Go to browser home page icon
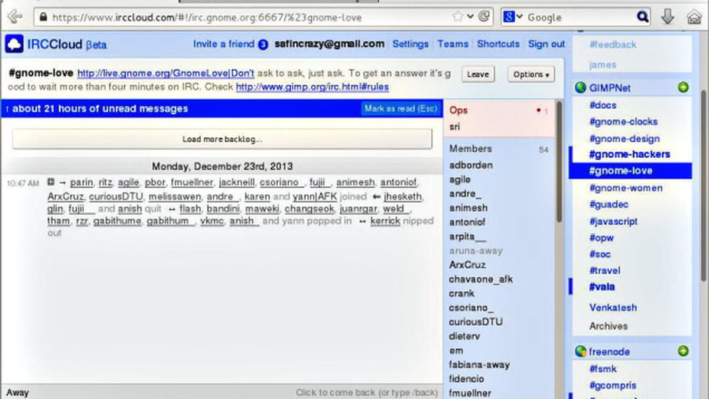Screen dimensions: 709x399 [x=694, y=17]
